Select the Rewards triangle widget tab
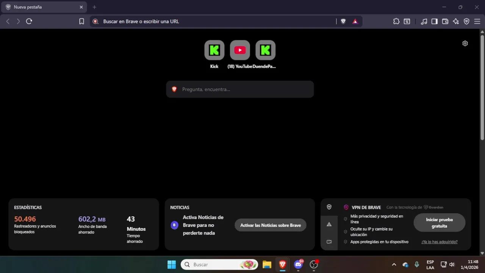The width and height of the screenshot is (485, 273). [329, 224]
